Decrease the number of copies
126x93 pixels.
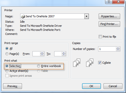[x=118, y=50]
